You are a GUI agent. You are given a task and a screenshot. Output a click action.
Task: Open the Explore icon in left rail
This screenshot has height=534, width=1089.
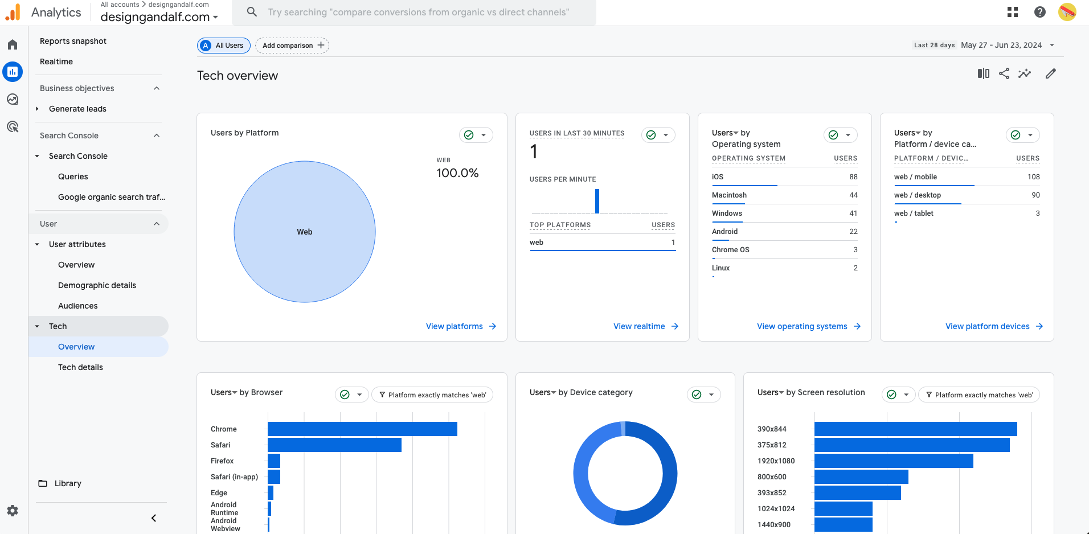pyautogui.click(x=13, y=99)
